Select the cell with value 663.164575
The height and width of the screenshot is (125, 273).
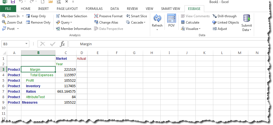point(66,91)
